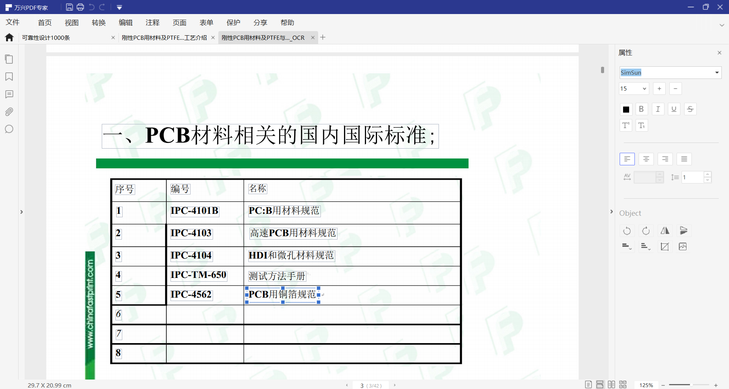This screenshot has height=389, width=729.
Task: Open the Search circle icon in sidebar
Action: pos(9,129)
